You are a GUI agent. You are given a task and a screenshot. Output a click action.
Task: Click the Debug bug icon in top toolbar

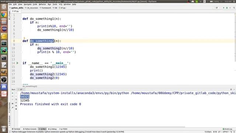[227, 8]
